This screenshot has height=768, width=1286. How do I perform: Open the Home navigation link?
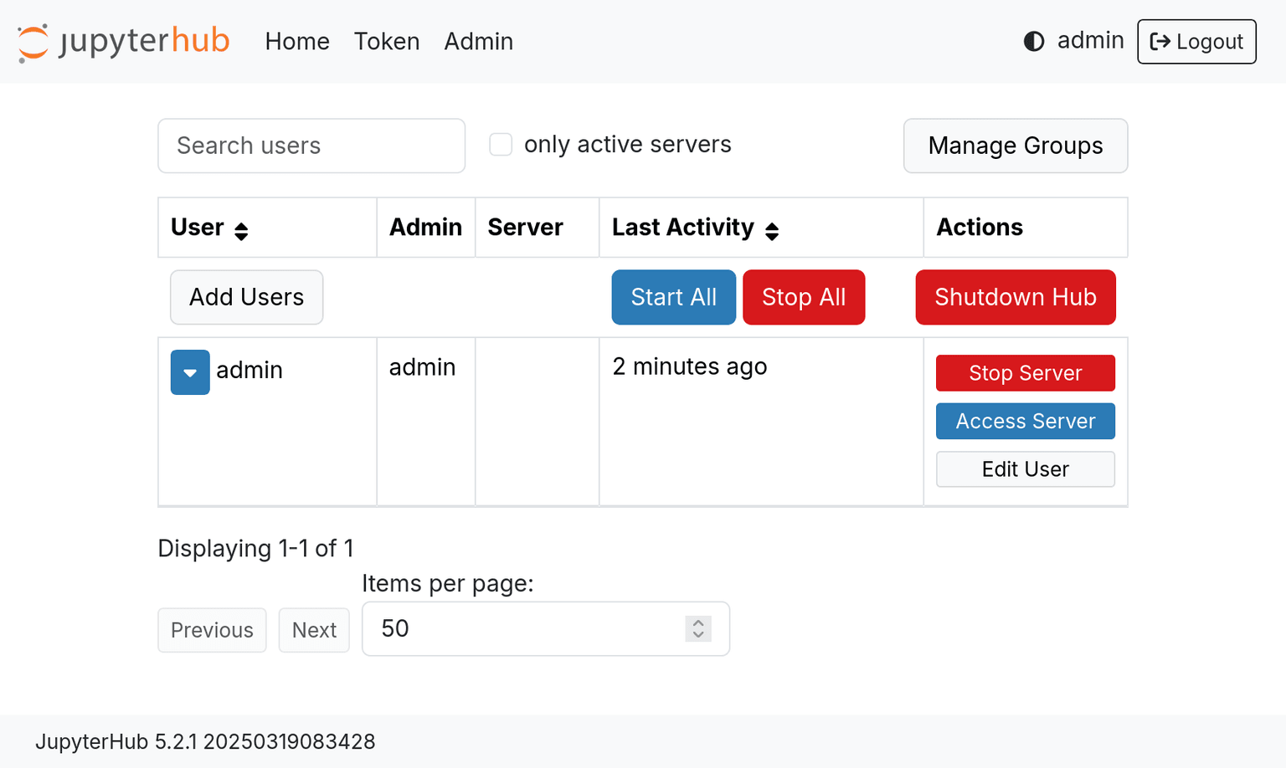[x=297, y=42]
